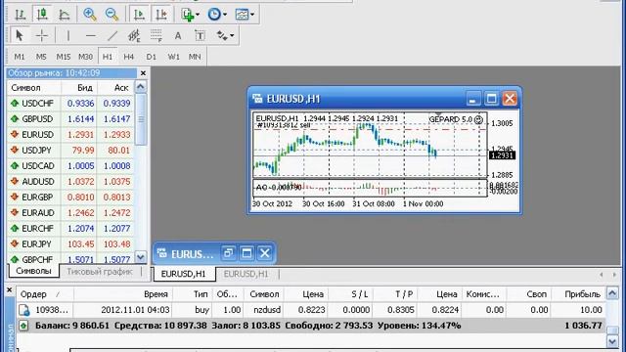Select the bar chart type icon
The width and height of the screenshot is (626, 352).
click(20, 15)
